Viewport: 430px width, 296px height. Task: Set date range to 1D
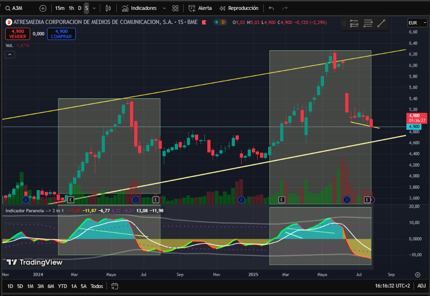10,286
